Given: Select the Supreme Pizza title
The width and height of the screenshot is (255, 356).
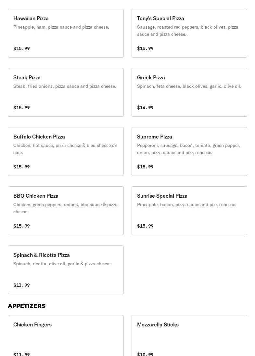Looking at the screenshot, I should pyautogui.click(x=155, y=137).
